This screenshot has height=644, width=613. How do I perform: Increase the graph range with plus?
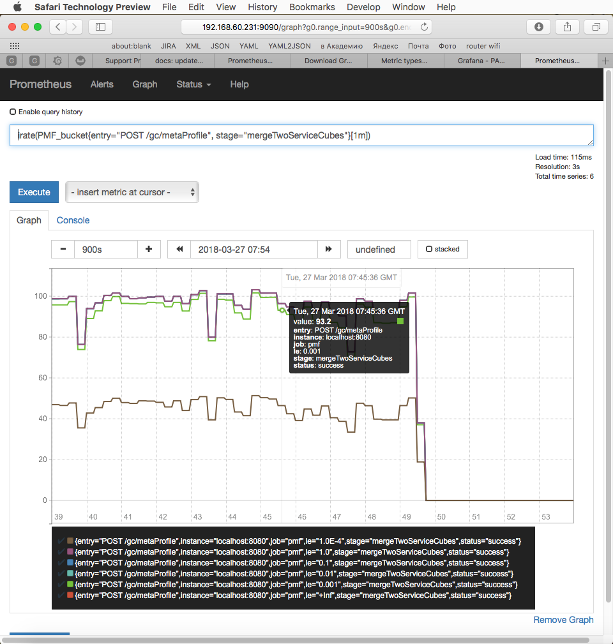pos(149,250)
